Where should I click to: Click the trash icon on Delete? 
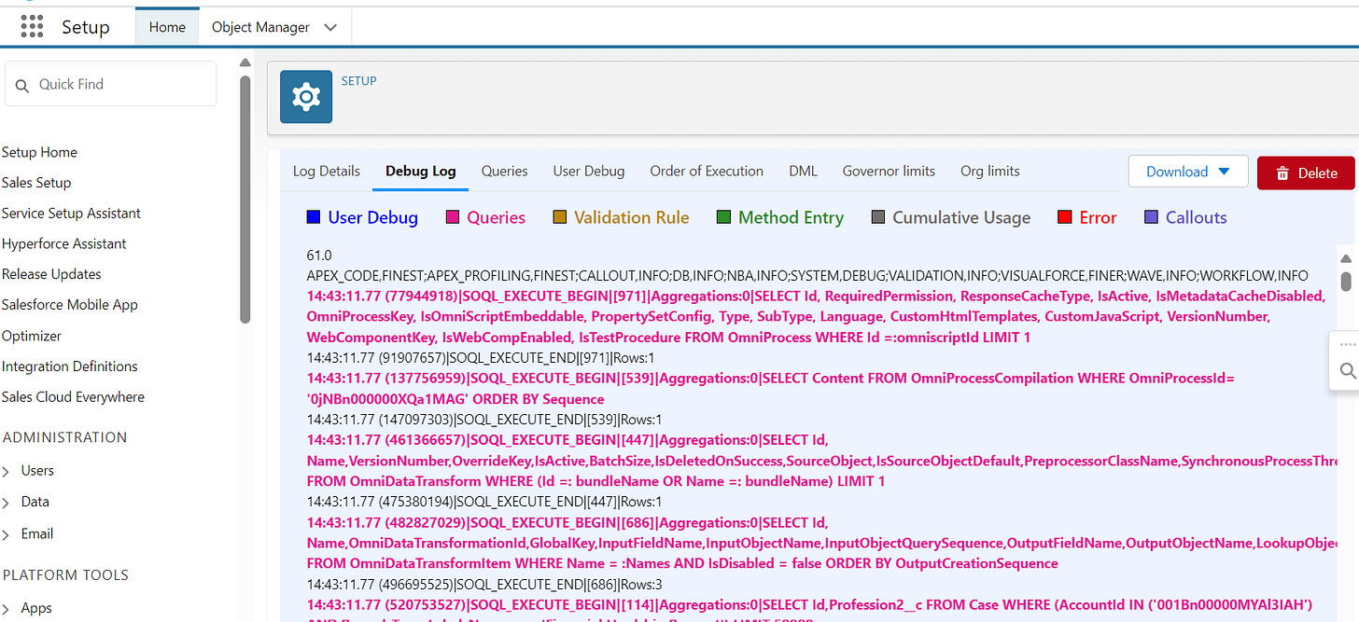coord(1282,173)
